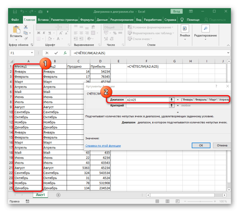Open the borders button
The height and width of the screenshot is (212, 239).
[x=39, y=39]
